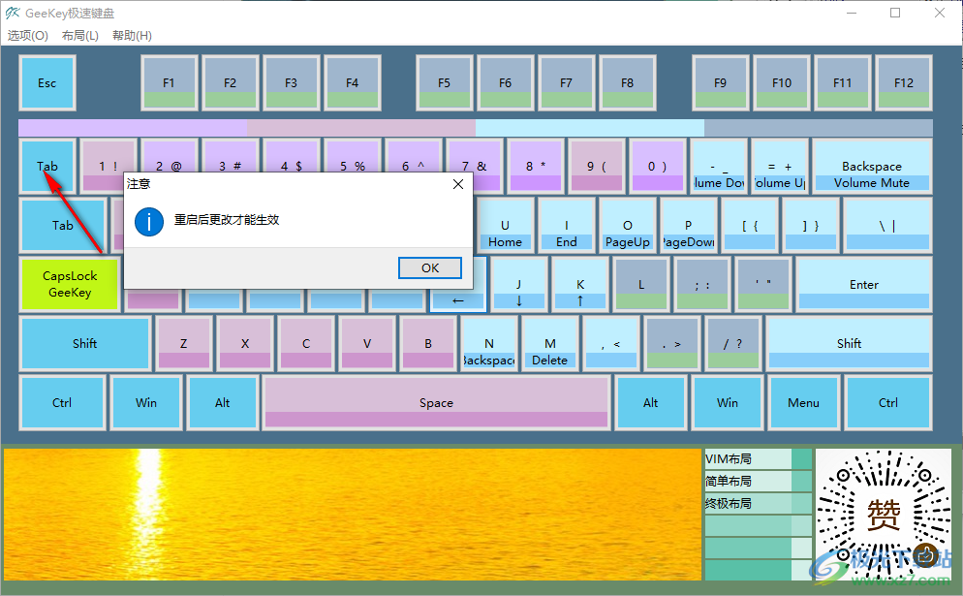The image size is (963, 596).
Task: Click the ] } bracket key
Action: pos(811,226)
